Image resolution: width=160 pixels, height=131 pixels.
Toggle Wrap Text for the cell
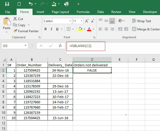point(141,21)
